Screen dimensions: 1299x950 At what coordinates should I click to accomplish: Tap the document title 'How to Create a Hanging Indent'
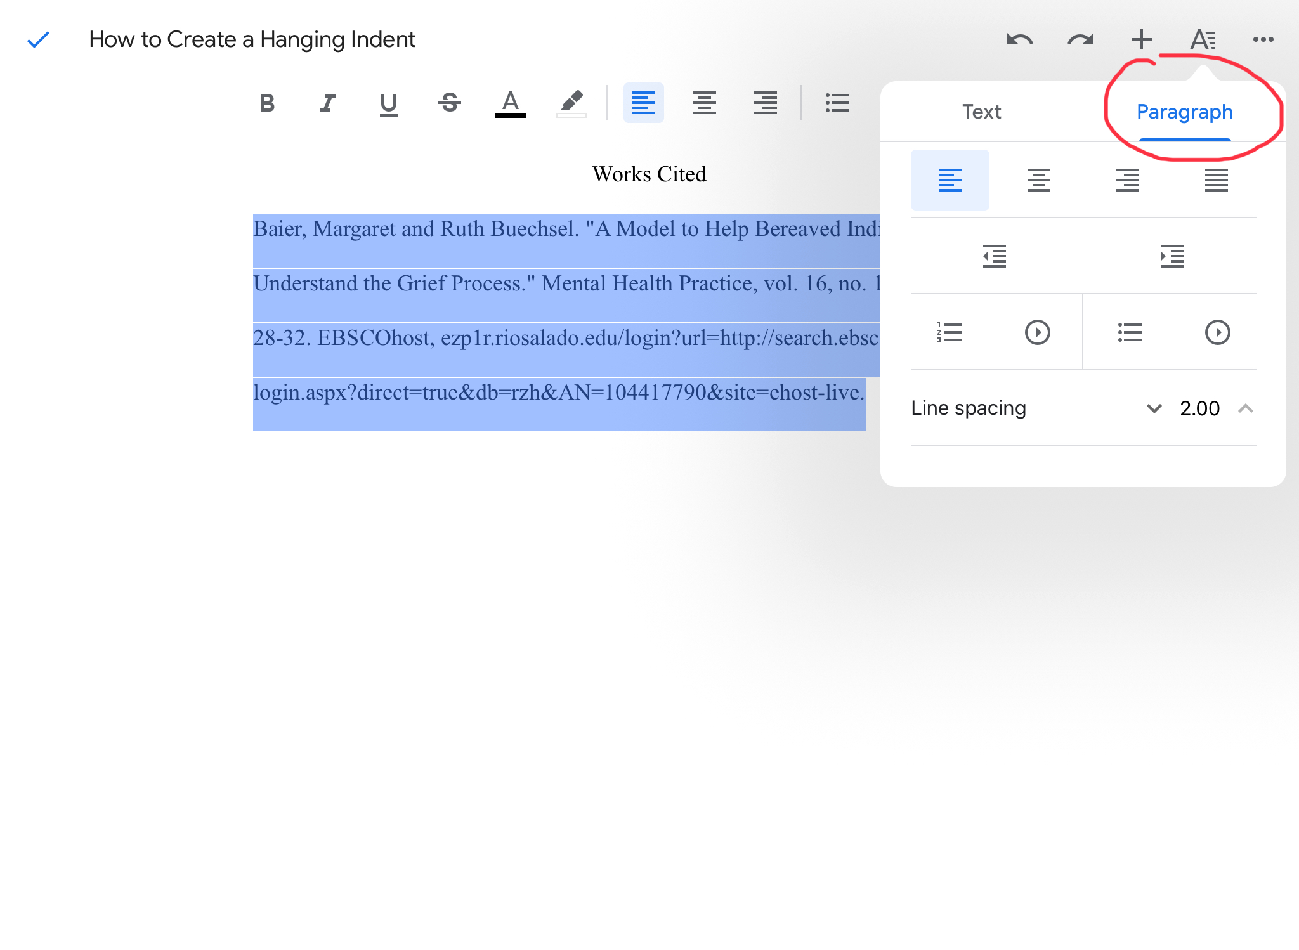click(x=252, y=40)
